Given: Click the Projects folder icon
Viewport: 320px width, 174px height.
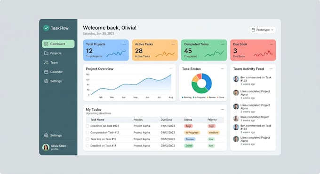Looking at the screenshot, I should click(x=46, y=53).
